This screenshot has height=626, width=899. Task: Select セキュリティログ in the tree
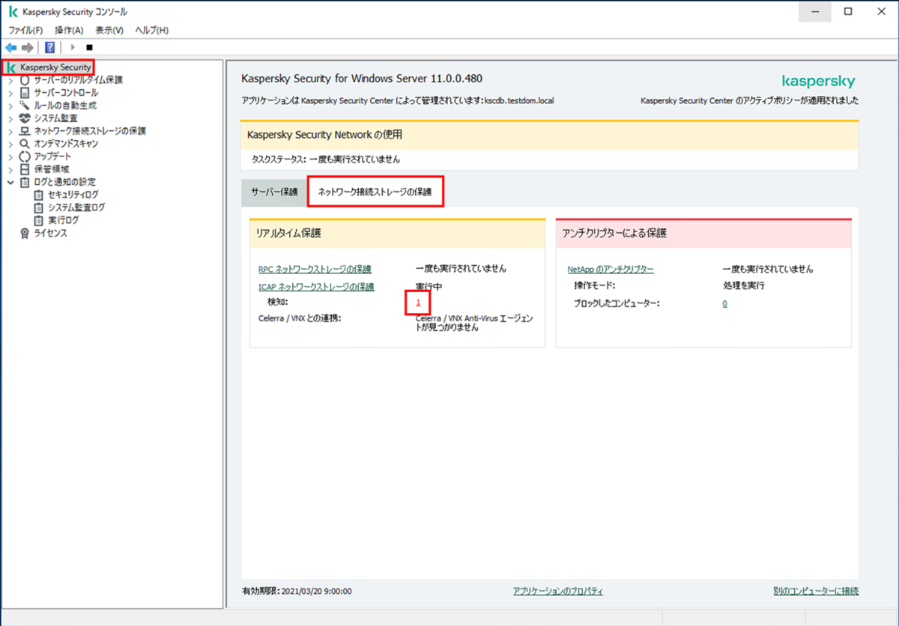pos(73,195)
